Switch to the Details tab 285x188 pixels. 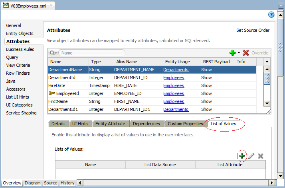[x=58, y=124]
